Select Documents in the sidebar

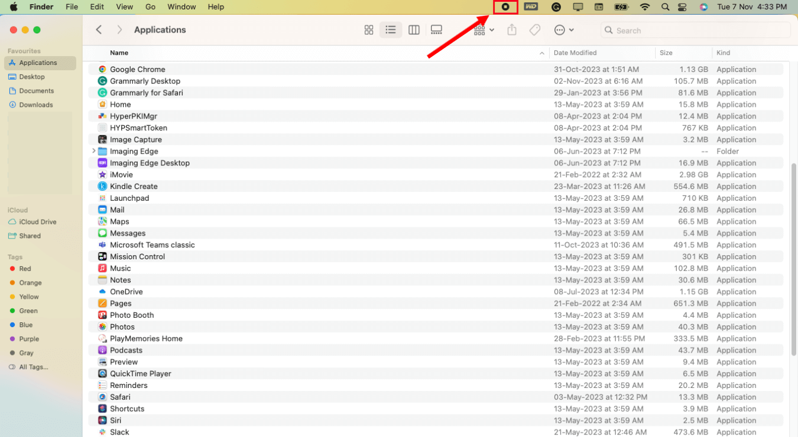[40, 91]
